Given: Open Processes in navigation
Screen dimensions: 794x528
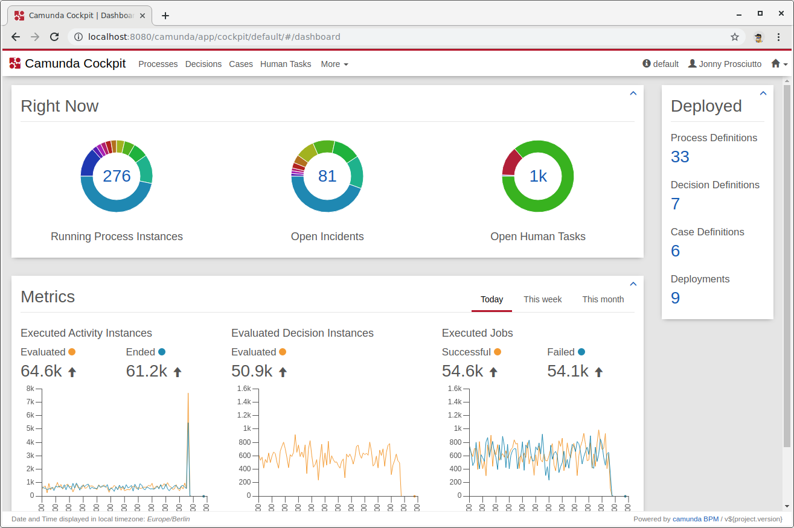Looking at the screenshot, I should (x=158, y=64).
